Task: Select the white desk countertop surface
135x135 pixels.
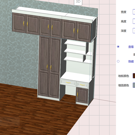Action: (x=75, y=77)
